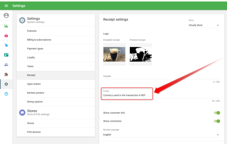Open the Customers people icon

[6, 65]
